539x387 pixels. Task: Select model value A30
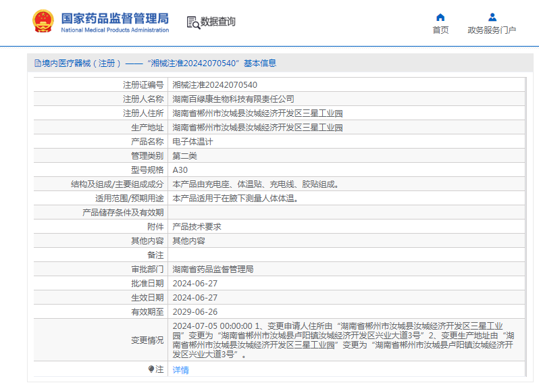tap(180, 170)
